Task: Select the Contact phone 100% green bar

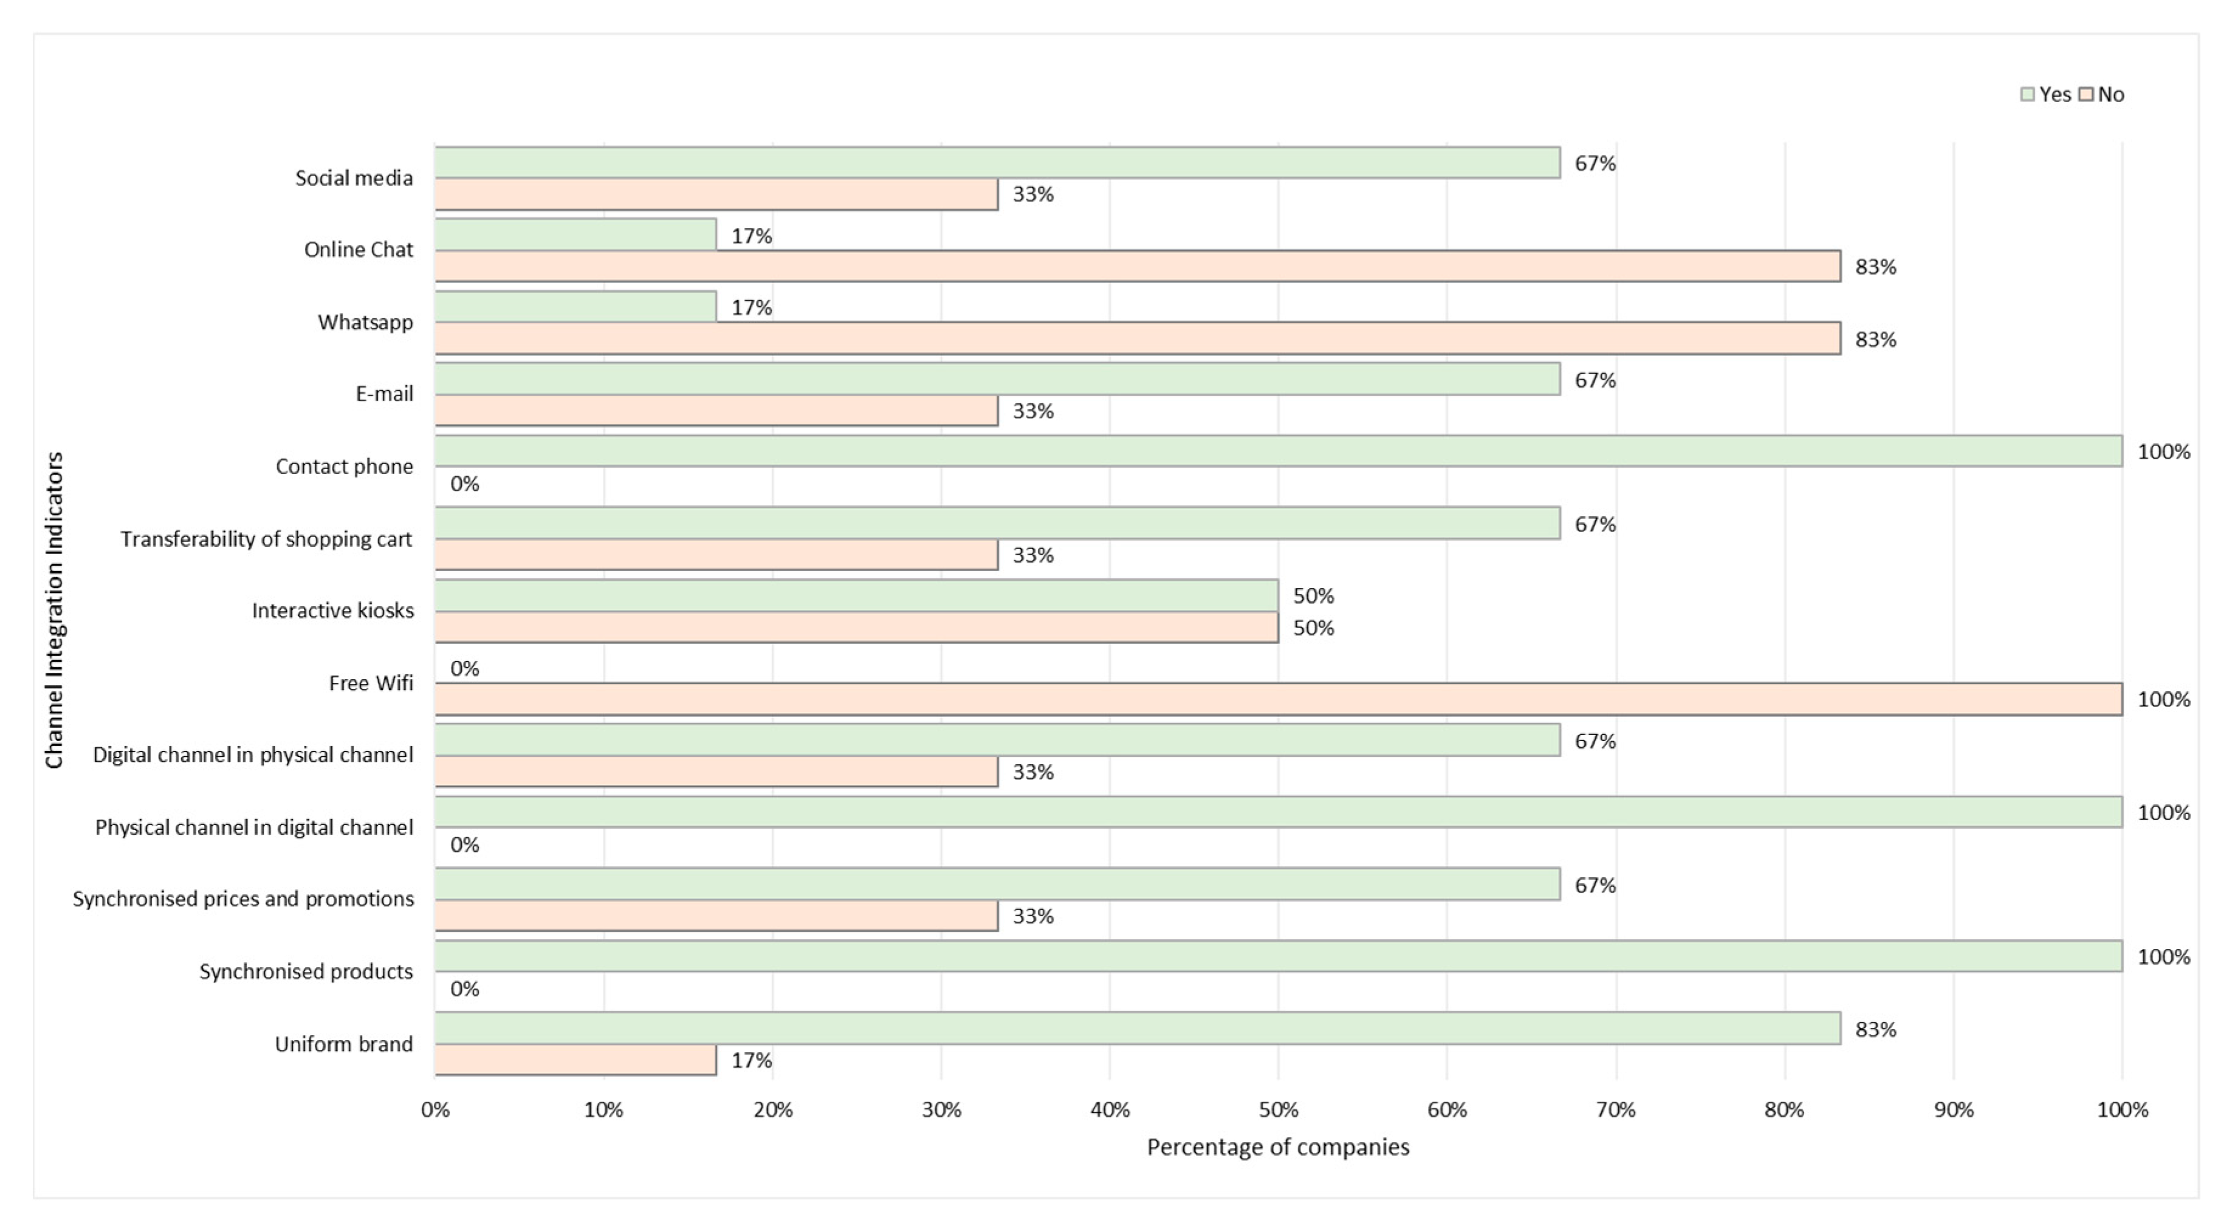Action: coord(1278,451)
